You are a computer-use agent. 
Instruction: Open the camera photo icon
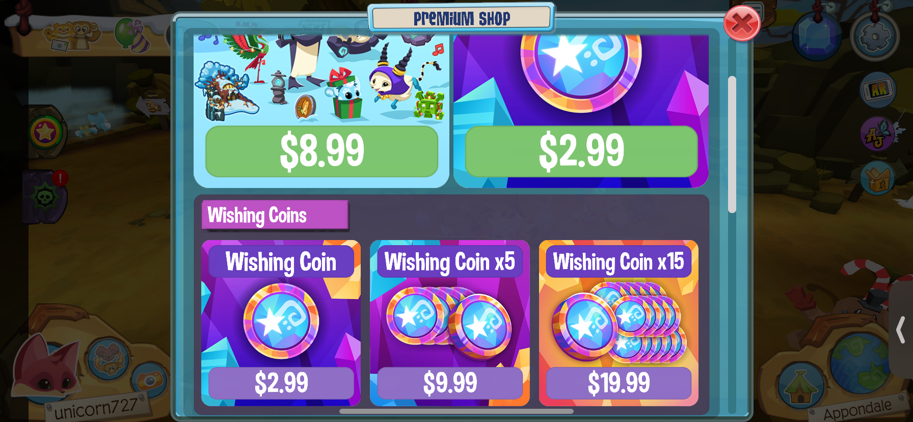tap(149, 380)
